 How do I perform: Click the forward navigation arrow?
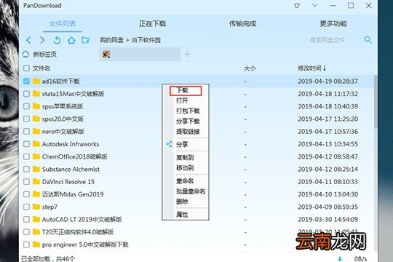coord(43,40)
